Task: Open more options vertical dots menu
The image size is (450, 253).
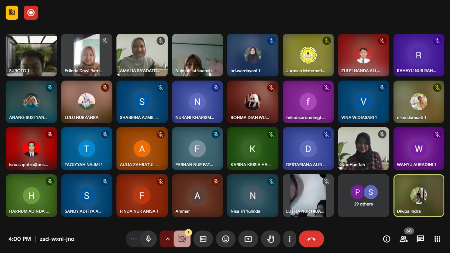Action: click(290, 239)
